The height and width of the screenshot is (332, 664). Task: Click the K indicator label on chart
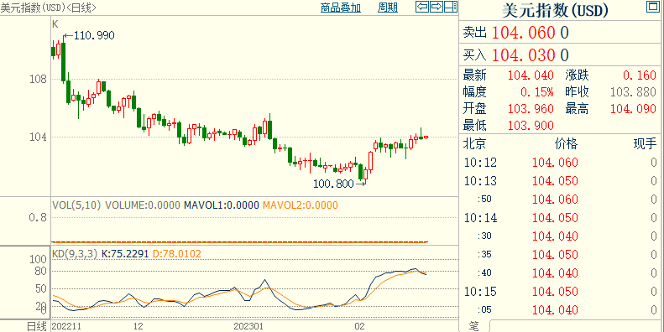[55, 24]
